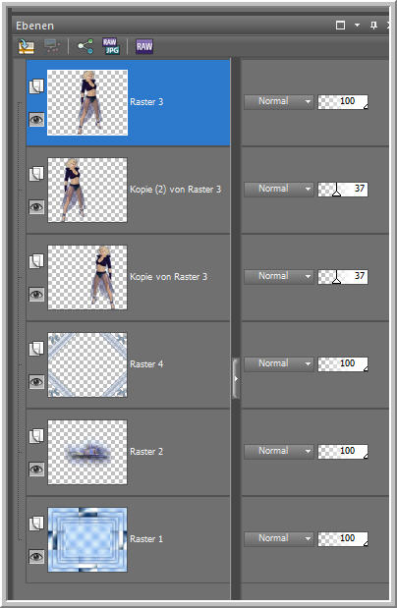Screen dimensions: 397x608
Task: Click the RAW JPG toolbar icon
Action: (111, 46)
